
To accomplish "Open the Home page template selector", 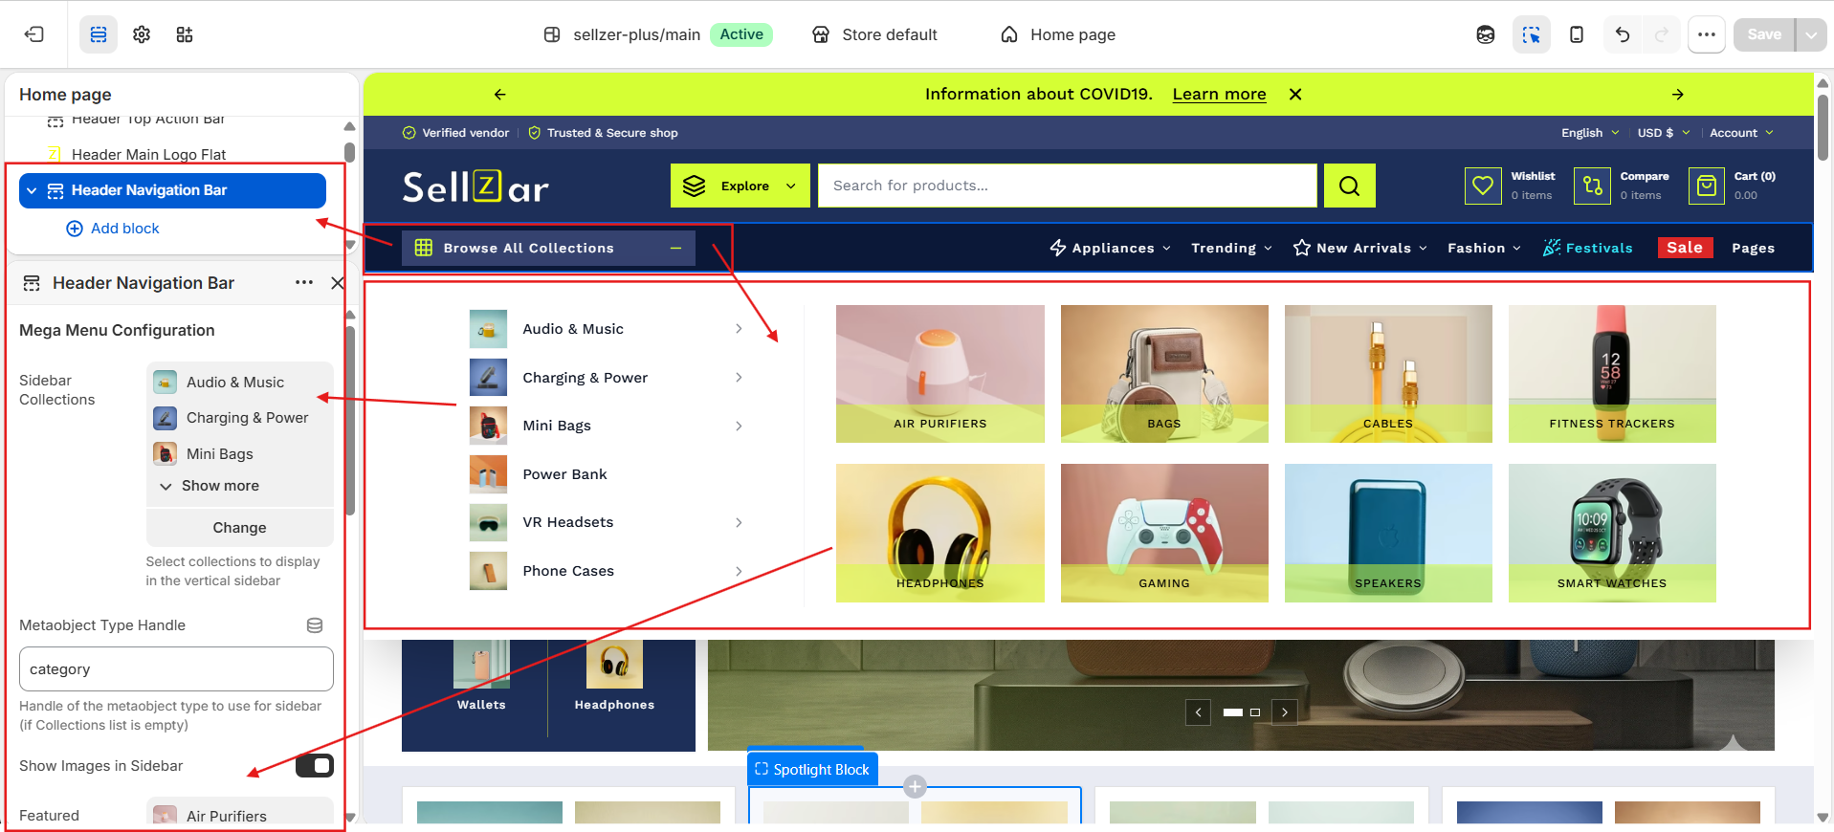I will pyautogui.click(x=1058, y=34).
